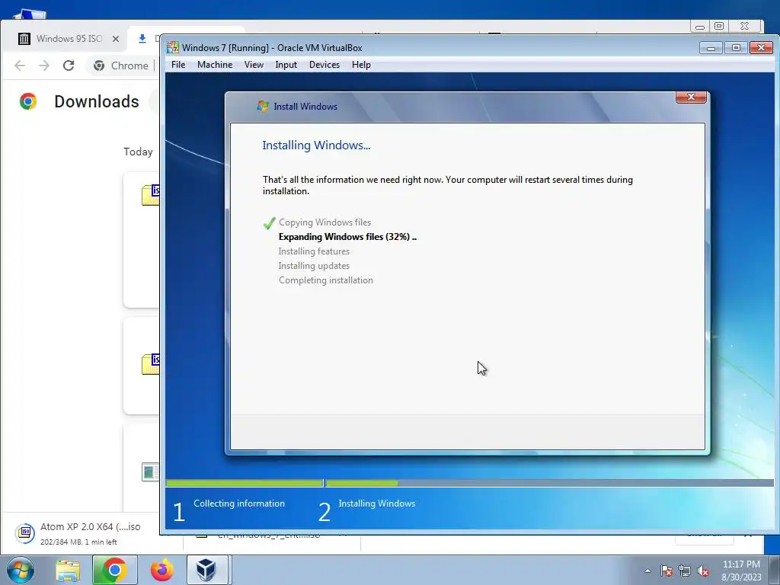This screenshot has height=585, width=780.
Task: Go back in Chrome
Action: tap(19, 66)
